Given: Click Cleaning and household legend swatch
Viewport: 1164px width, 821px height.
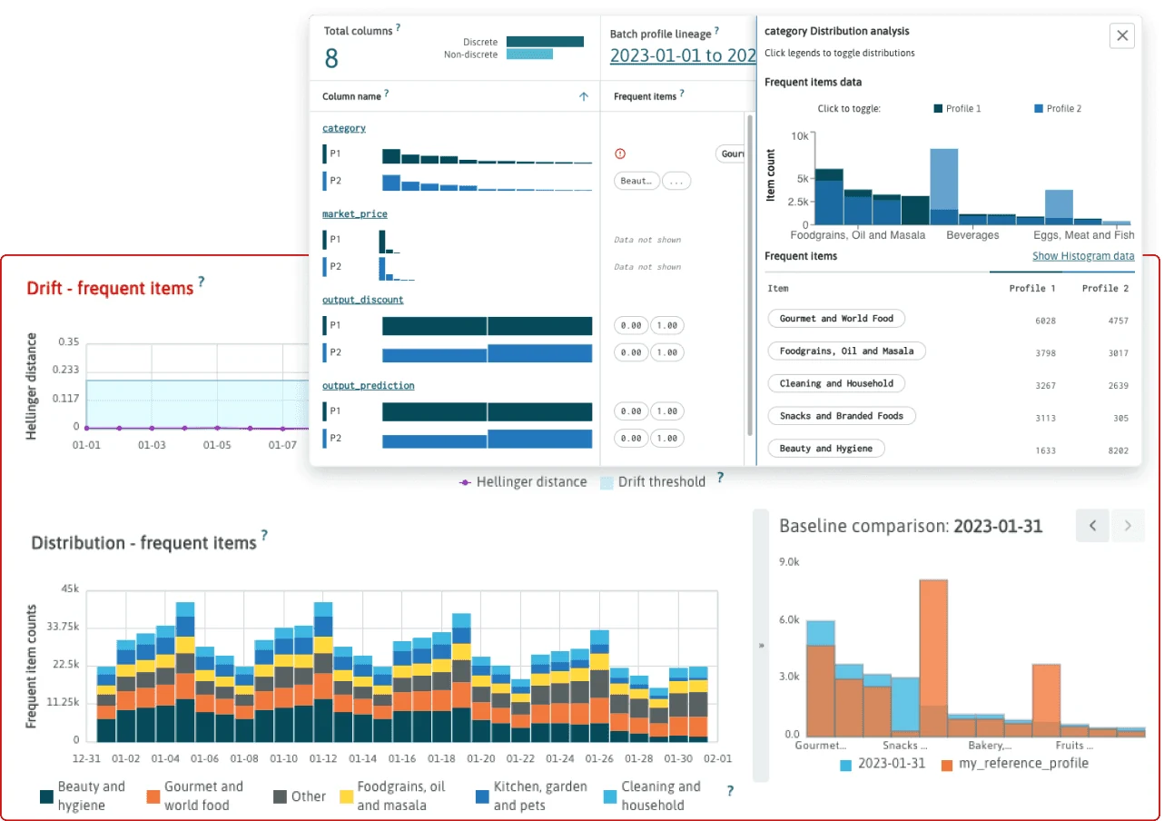Looking at the screenshot, I should pos(610,796).
